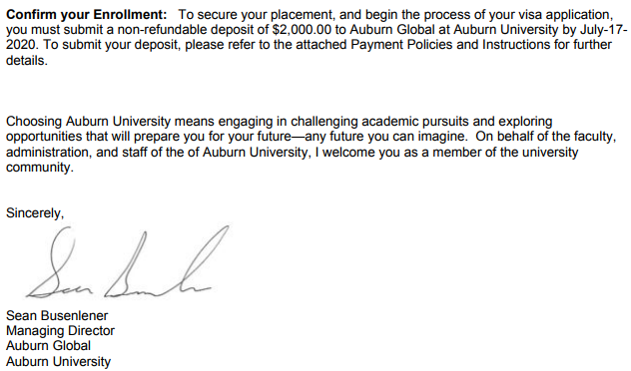Click the word 'community.' ending second paragraph
631x371 pixels.
[40, 168]
